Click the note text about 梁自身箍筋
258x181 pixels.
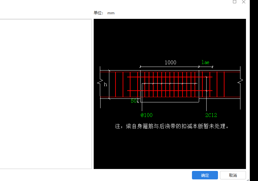[172, 126]
